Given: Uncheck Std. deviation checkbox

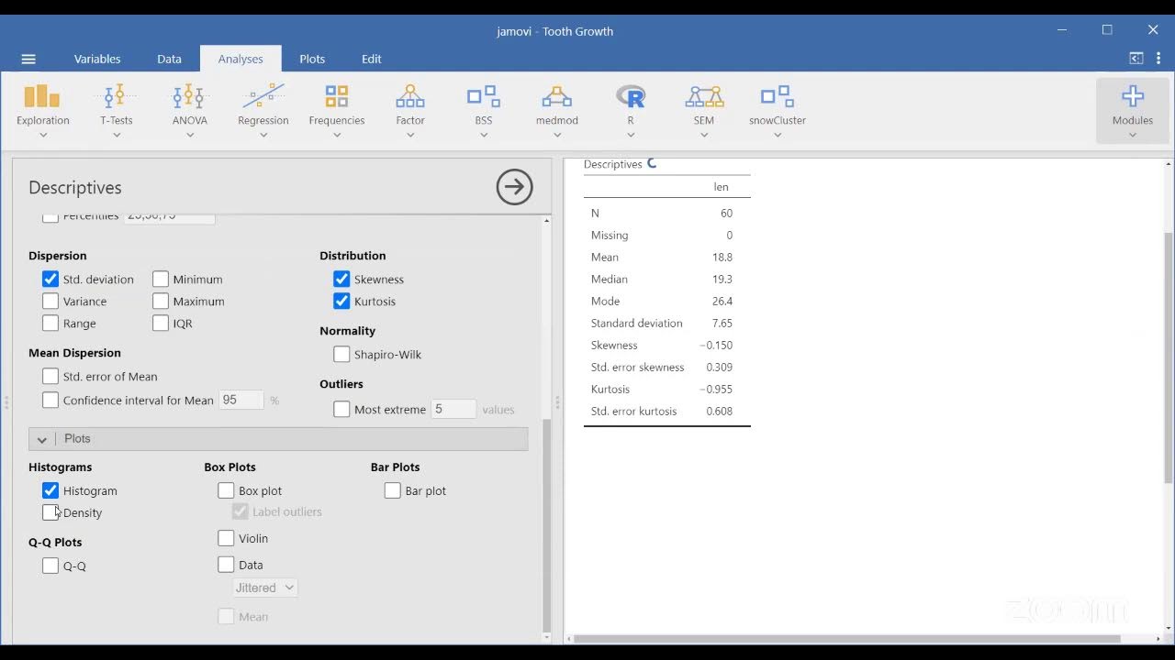Looking at the screenshot, I should (50, 280).
